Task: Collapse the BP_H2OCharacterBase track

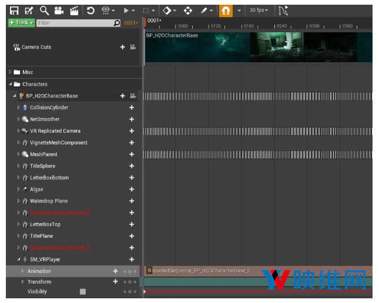Action: pyautogui.click(x=15, y=96)
